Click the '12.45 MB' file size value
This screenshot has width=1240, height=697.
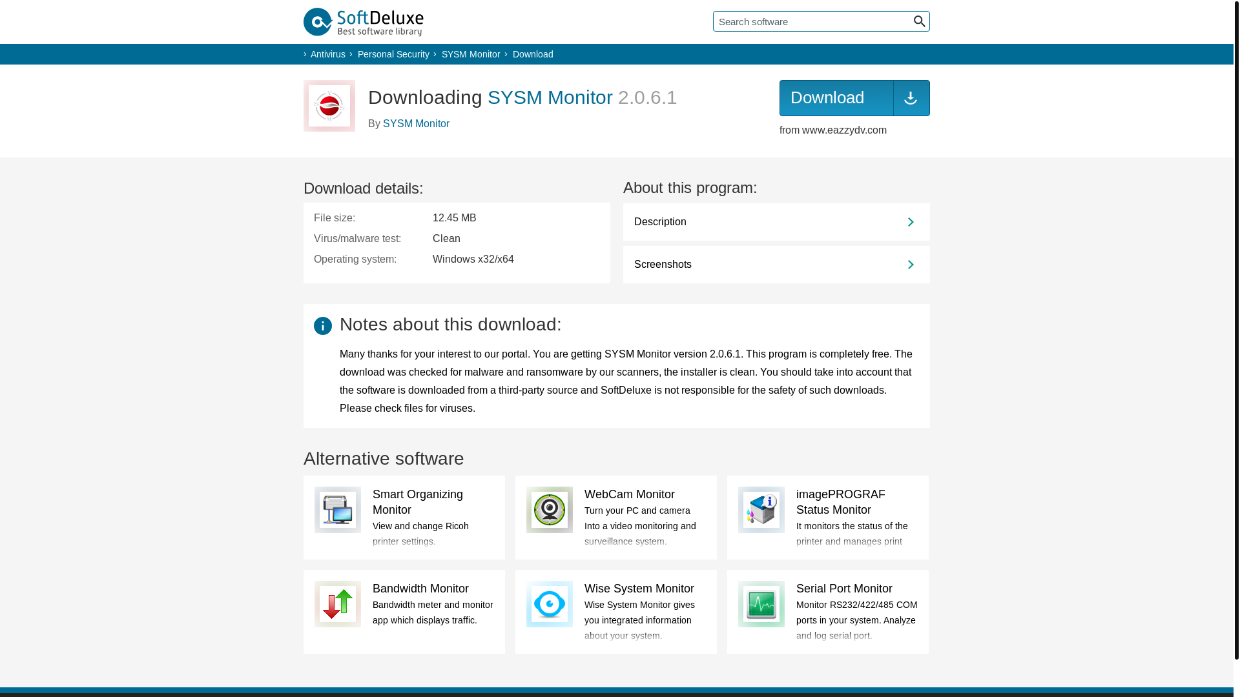(455, 218)
